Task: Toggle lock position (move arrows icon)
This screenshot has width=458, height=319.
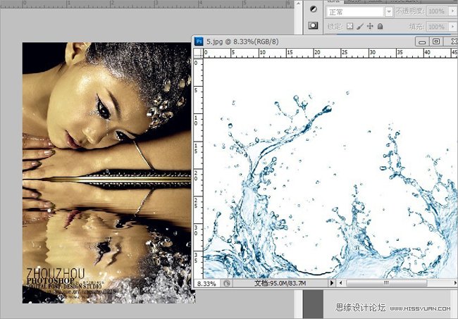Action: click(370, 26)
